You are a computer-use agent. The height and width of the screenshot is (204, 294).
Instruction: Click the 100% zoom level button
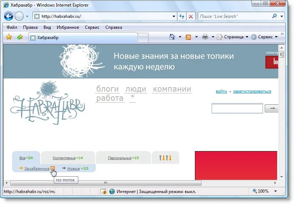(x=261, y=191)
